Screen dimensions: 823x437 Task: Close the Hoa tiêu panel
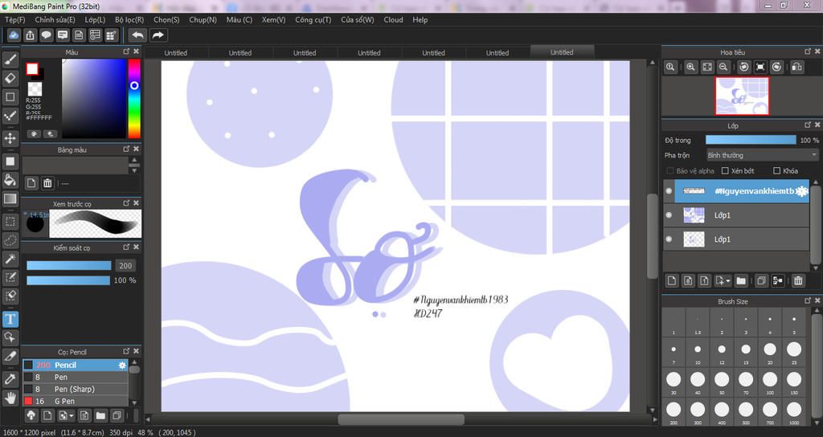(817, 51)
